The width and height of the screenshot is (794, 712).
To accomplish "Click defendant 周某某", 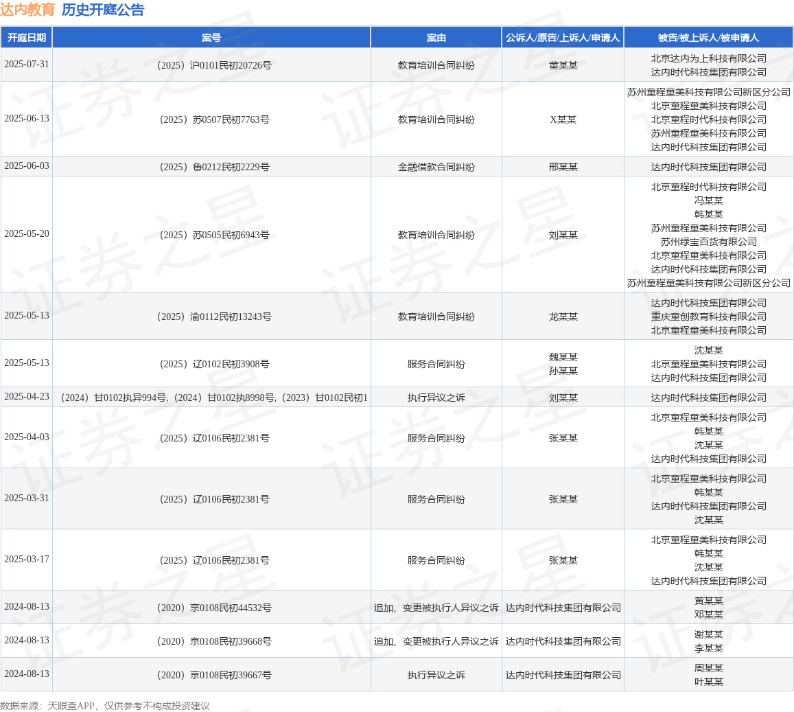I will [x=708, y=669].
